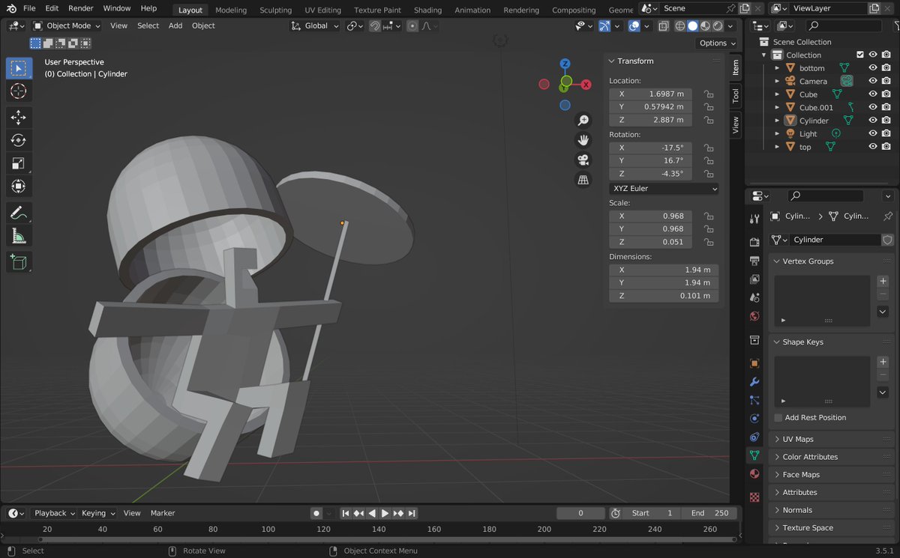Open the Object Mode dropdown
Screen dimensions: 900x558
[x=66, y=25]
